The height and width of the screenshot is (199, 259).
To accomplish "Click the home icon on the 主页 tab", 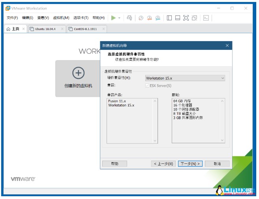I will [x=8, y=29].
